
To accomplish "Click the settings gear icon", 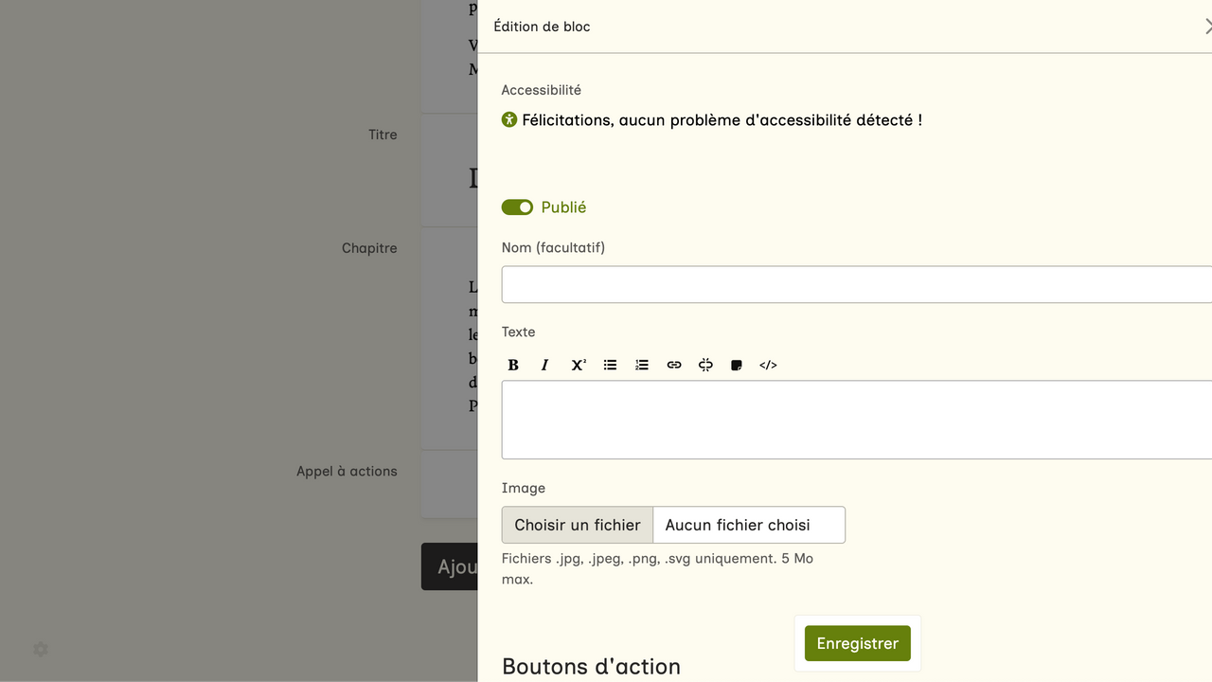I will [x=41, y=649].
